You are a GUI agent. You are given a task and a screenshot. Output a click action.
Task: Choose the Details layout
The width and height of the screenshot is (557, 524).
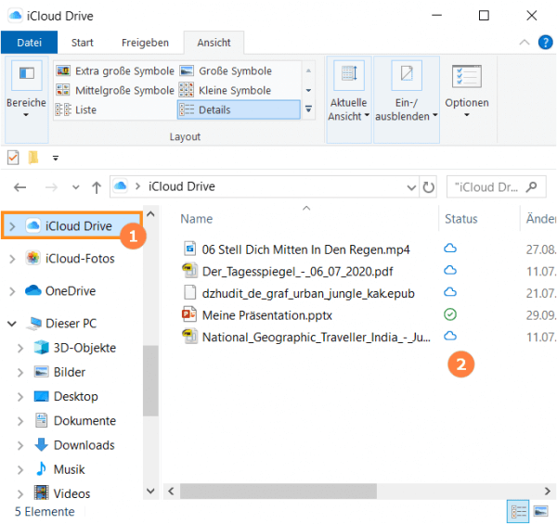(x=239, y=109)
